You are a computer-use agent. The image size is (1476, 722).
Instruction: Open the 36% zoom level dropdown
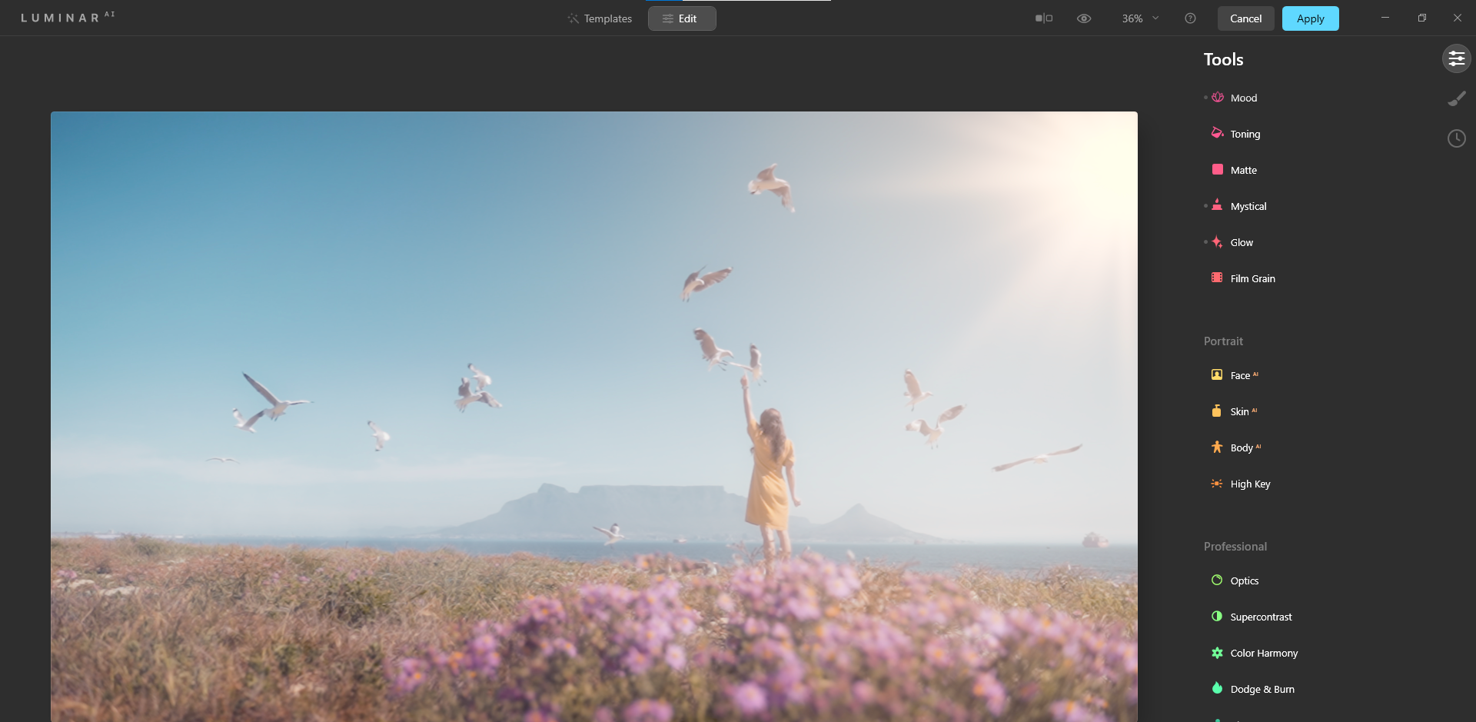[x=1140, y=18]
